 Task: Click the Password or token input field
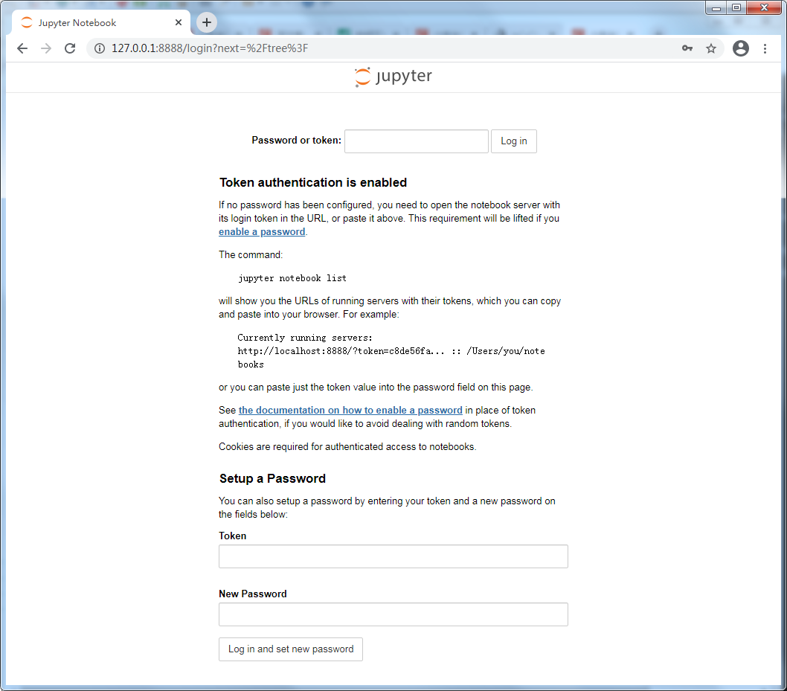tap(416, 141)
